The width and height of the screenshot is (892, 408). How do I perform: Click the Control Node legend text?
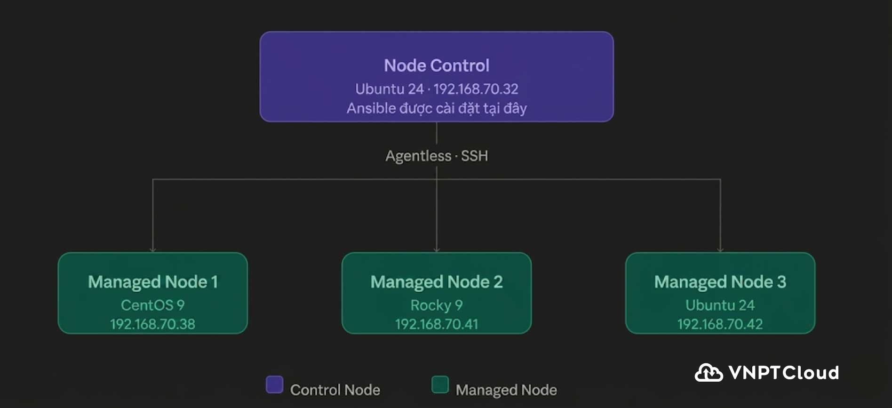coord(335,390)
